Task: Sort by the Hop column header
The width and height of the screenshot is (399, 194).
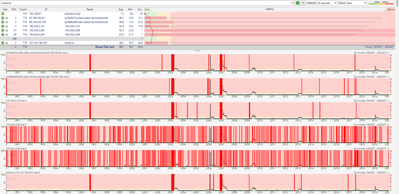Action: pos(5,9)
